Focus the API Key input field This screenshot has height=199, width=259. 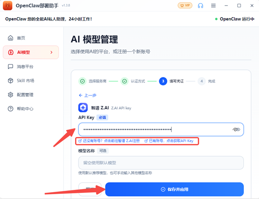161,130
